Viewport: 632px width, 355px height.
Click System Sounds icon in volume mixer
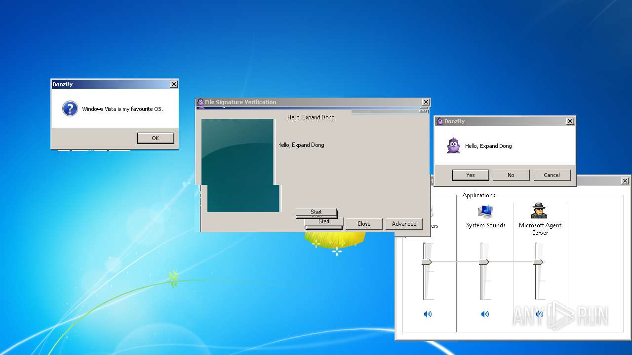(486, 211)
